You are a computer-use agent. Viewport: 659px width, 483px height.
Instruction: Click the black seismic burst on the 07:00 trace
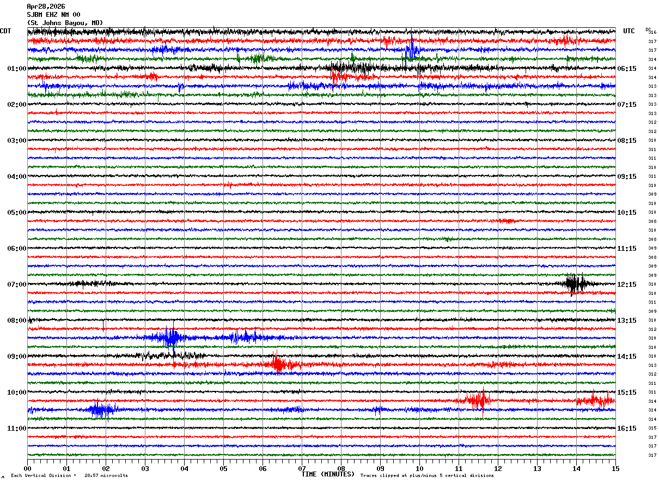pos(576,284)
